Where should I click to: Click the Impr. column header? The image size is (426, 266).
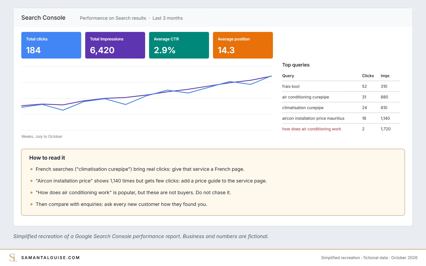click(386, 76)
